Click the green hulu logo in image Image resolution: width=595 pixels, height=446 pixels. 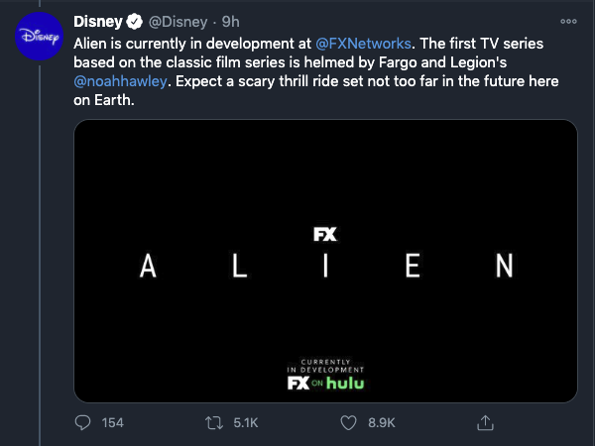[345, 383]
